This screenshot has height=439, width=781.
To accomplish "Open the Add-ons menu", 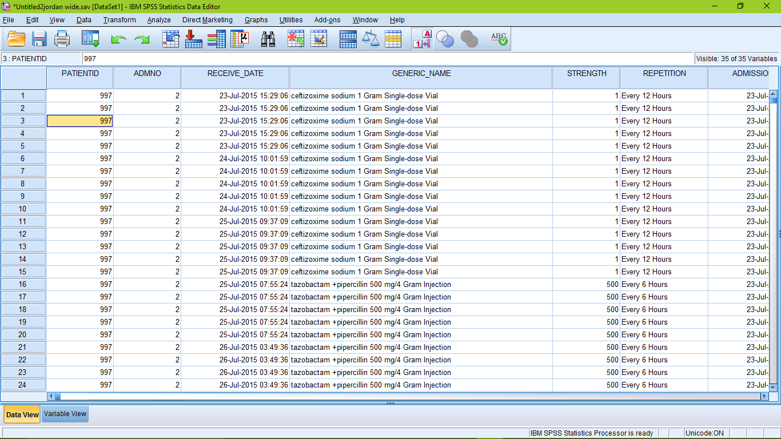I will pos(326,19).
